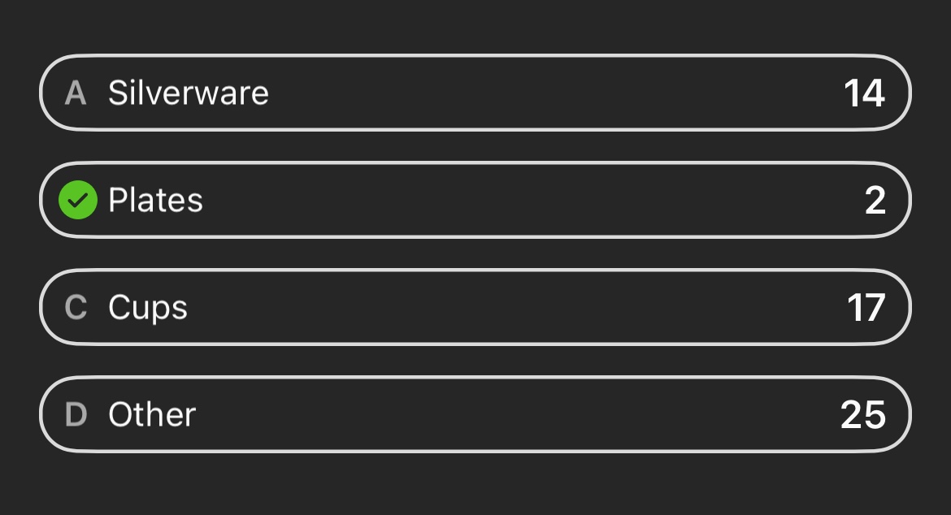951x515 pixels.
Task: Click the vote count 2 for Plates
Action: tap(875, 201)
